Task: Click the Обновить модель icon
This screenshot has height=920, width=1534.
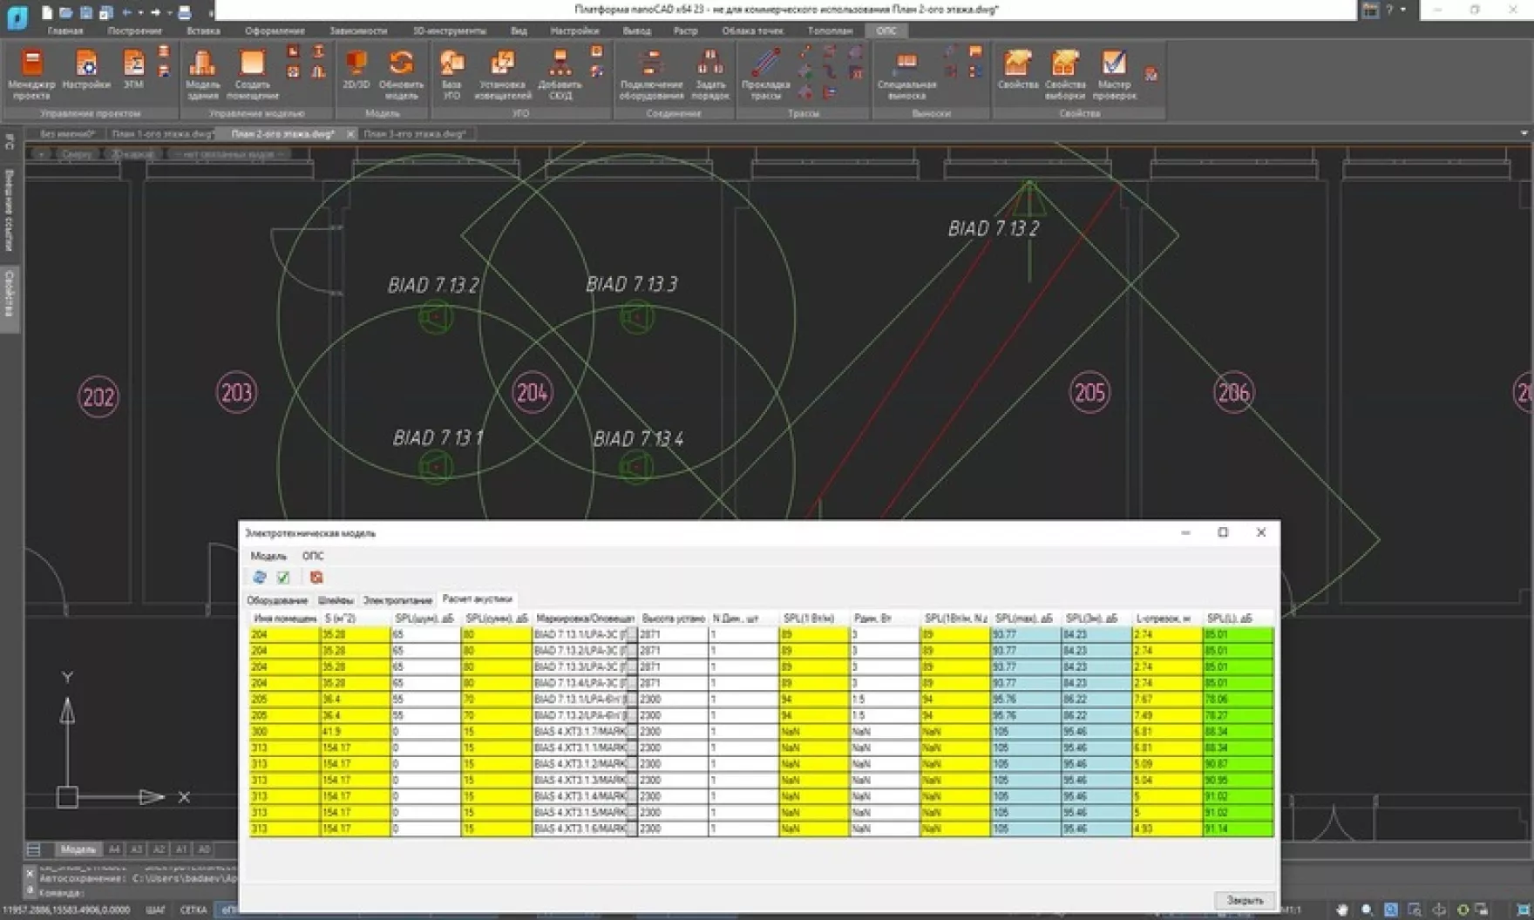Action: [399, 71]
